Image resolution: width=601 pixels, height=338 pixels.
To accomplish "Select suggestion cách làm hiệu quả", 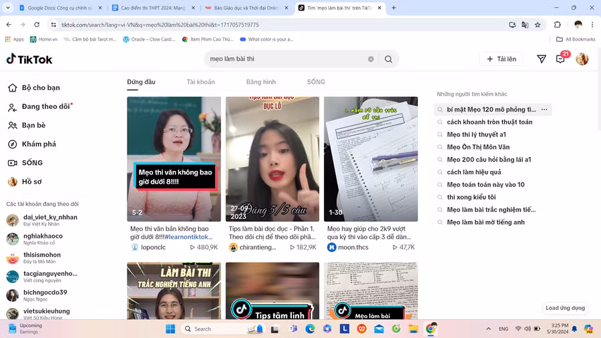I will pos(473,172).
